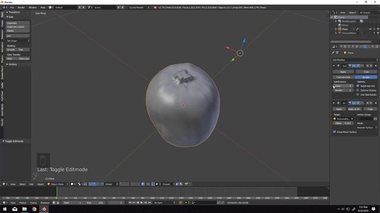Expand the Transform panel

tap(13, 12)
